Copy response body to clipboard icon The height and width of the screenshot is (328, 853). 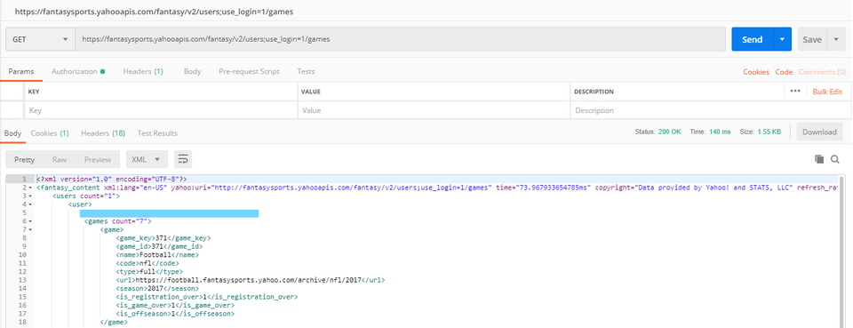[818, 159]
